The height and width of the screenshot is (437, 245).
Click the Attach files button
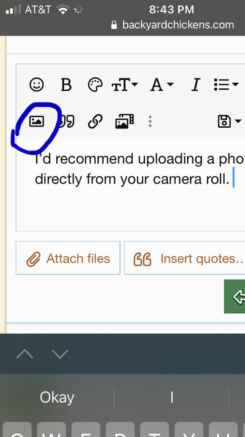[68, 258]
